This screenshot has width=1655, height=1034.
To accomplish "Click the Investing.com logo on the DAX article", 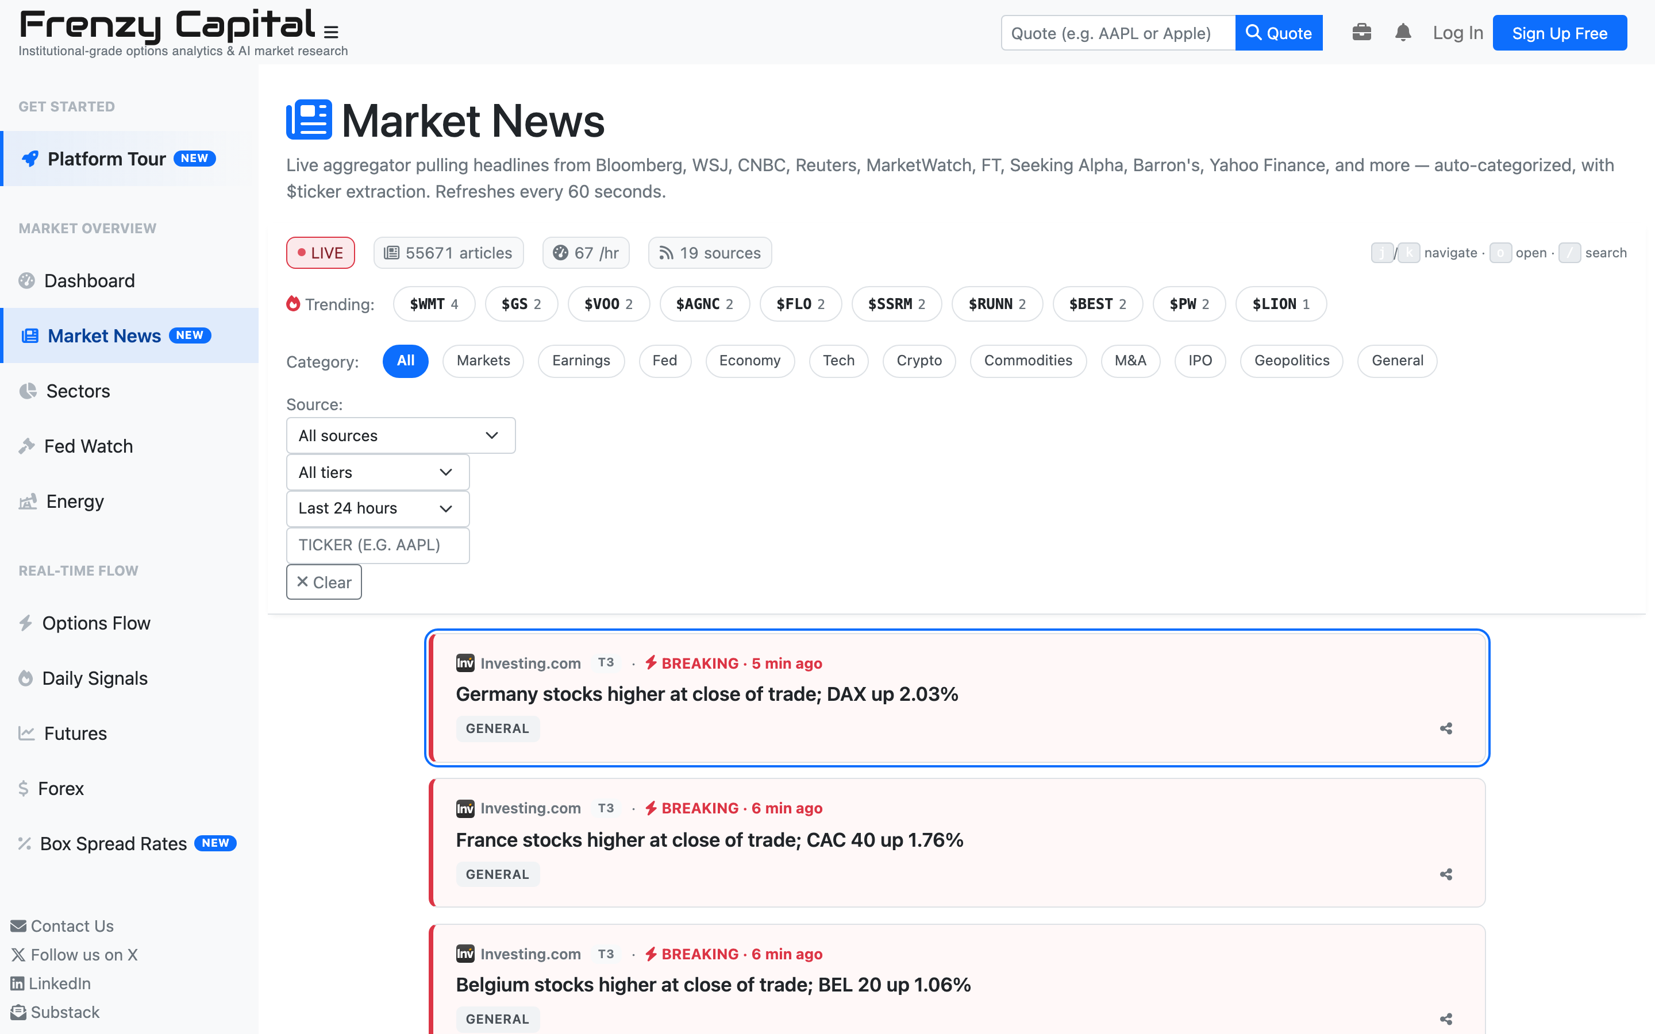I will click(465, 663).
